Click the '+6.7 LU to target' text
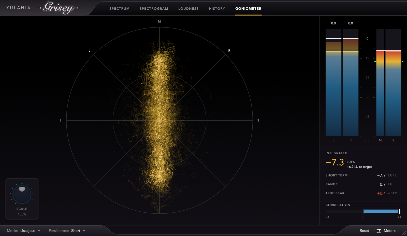407x236 pixels. point(359,167)
